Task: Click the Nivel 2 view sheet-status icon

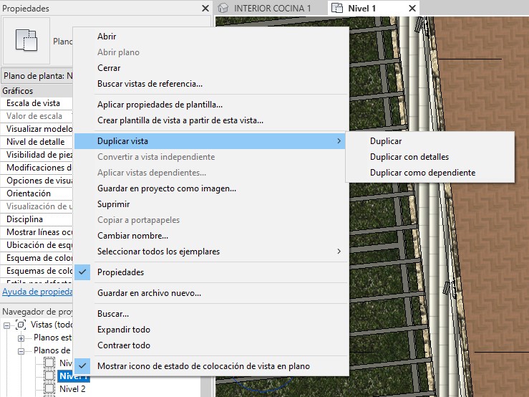Action: (49, 389)
